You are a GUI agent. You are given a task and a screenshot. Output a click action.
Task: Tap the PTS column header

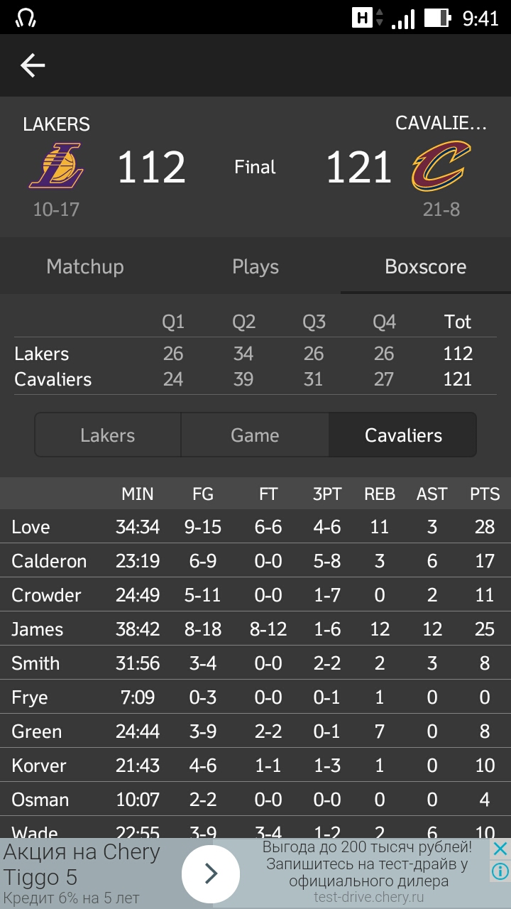coord(485,494)
